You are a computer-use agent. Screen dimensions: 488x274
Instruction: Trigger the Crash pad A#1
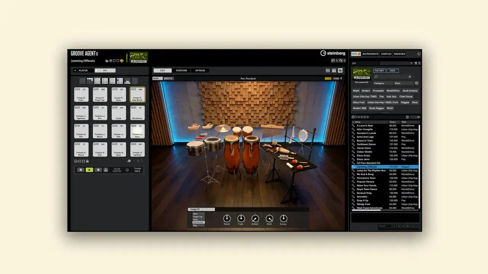[x=119, y=113]
